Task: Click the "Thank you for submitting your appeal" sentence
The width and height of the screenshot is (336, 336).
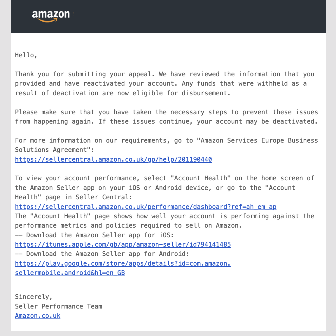Action: click(x=85, y=74)
